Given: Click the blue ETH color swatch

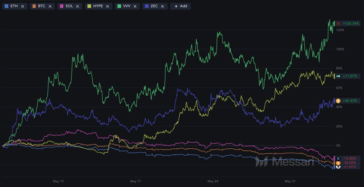Looking at the screenshot, I should click(7, 6).
